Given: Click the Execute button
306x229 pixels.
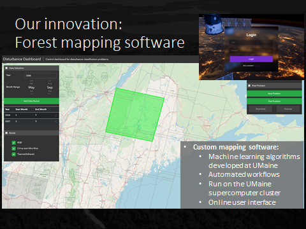Looking at the screenshot, I should coord(288,109).
